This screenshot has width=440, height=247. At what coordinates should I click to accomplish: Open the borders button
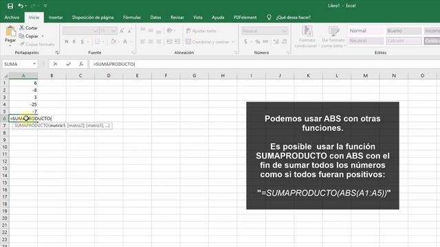[98, 41]
